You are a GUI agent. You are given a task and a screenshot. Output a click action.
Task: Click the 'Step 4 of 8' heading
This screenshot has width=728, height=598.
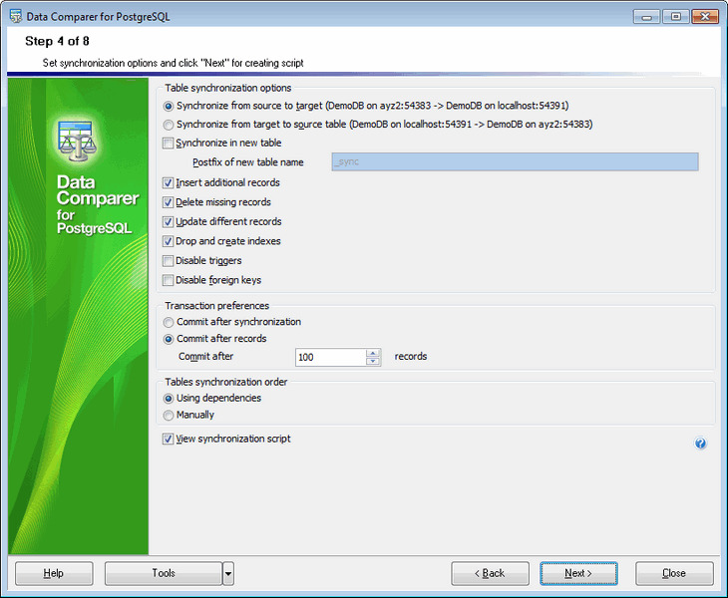[x=57, y=41]
